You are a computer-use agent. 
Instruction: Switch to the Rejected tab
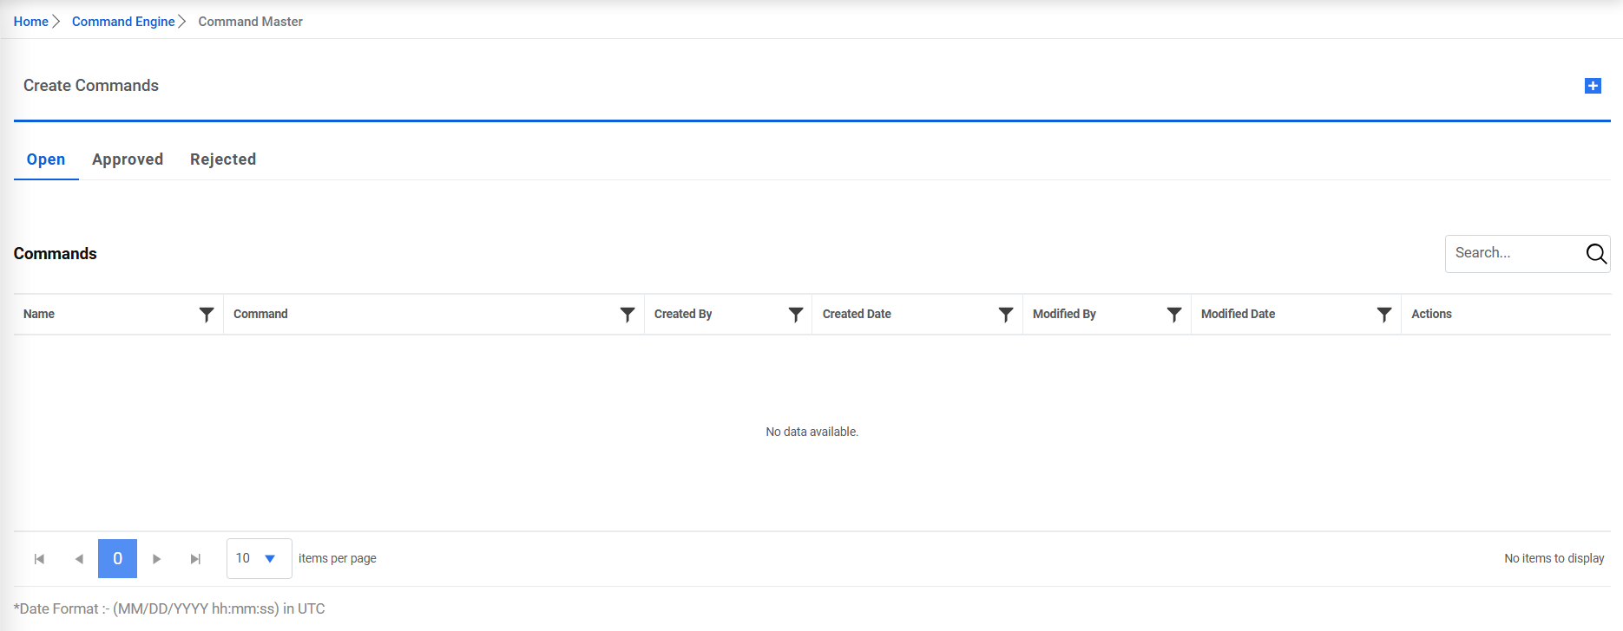coord(223,159)
